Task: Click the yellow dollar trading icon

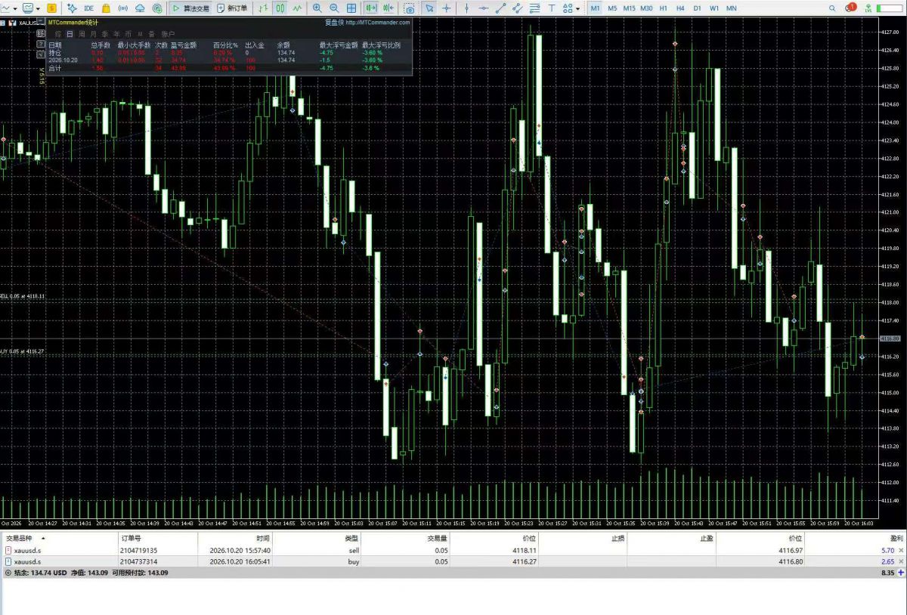Action: point(50,8)
